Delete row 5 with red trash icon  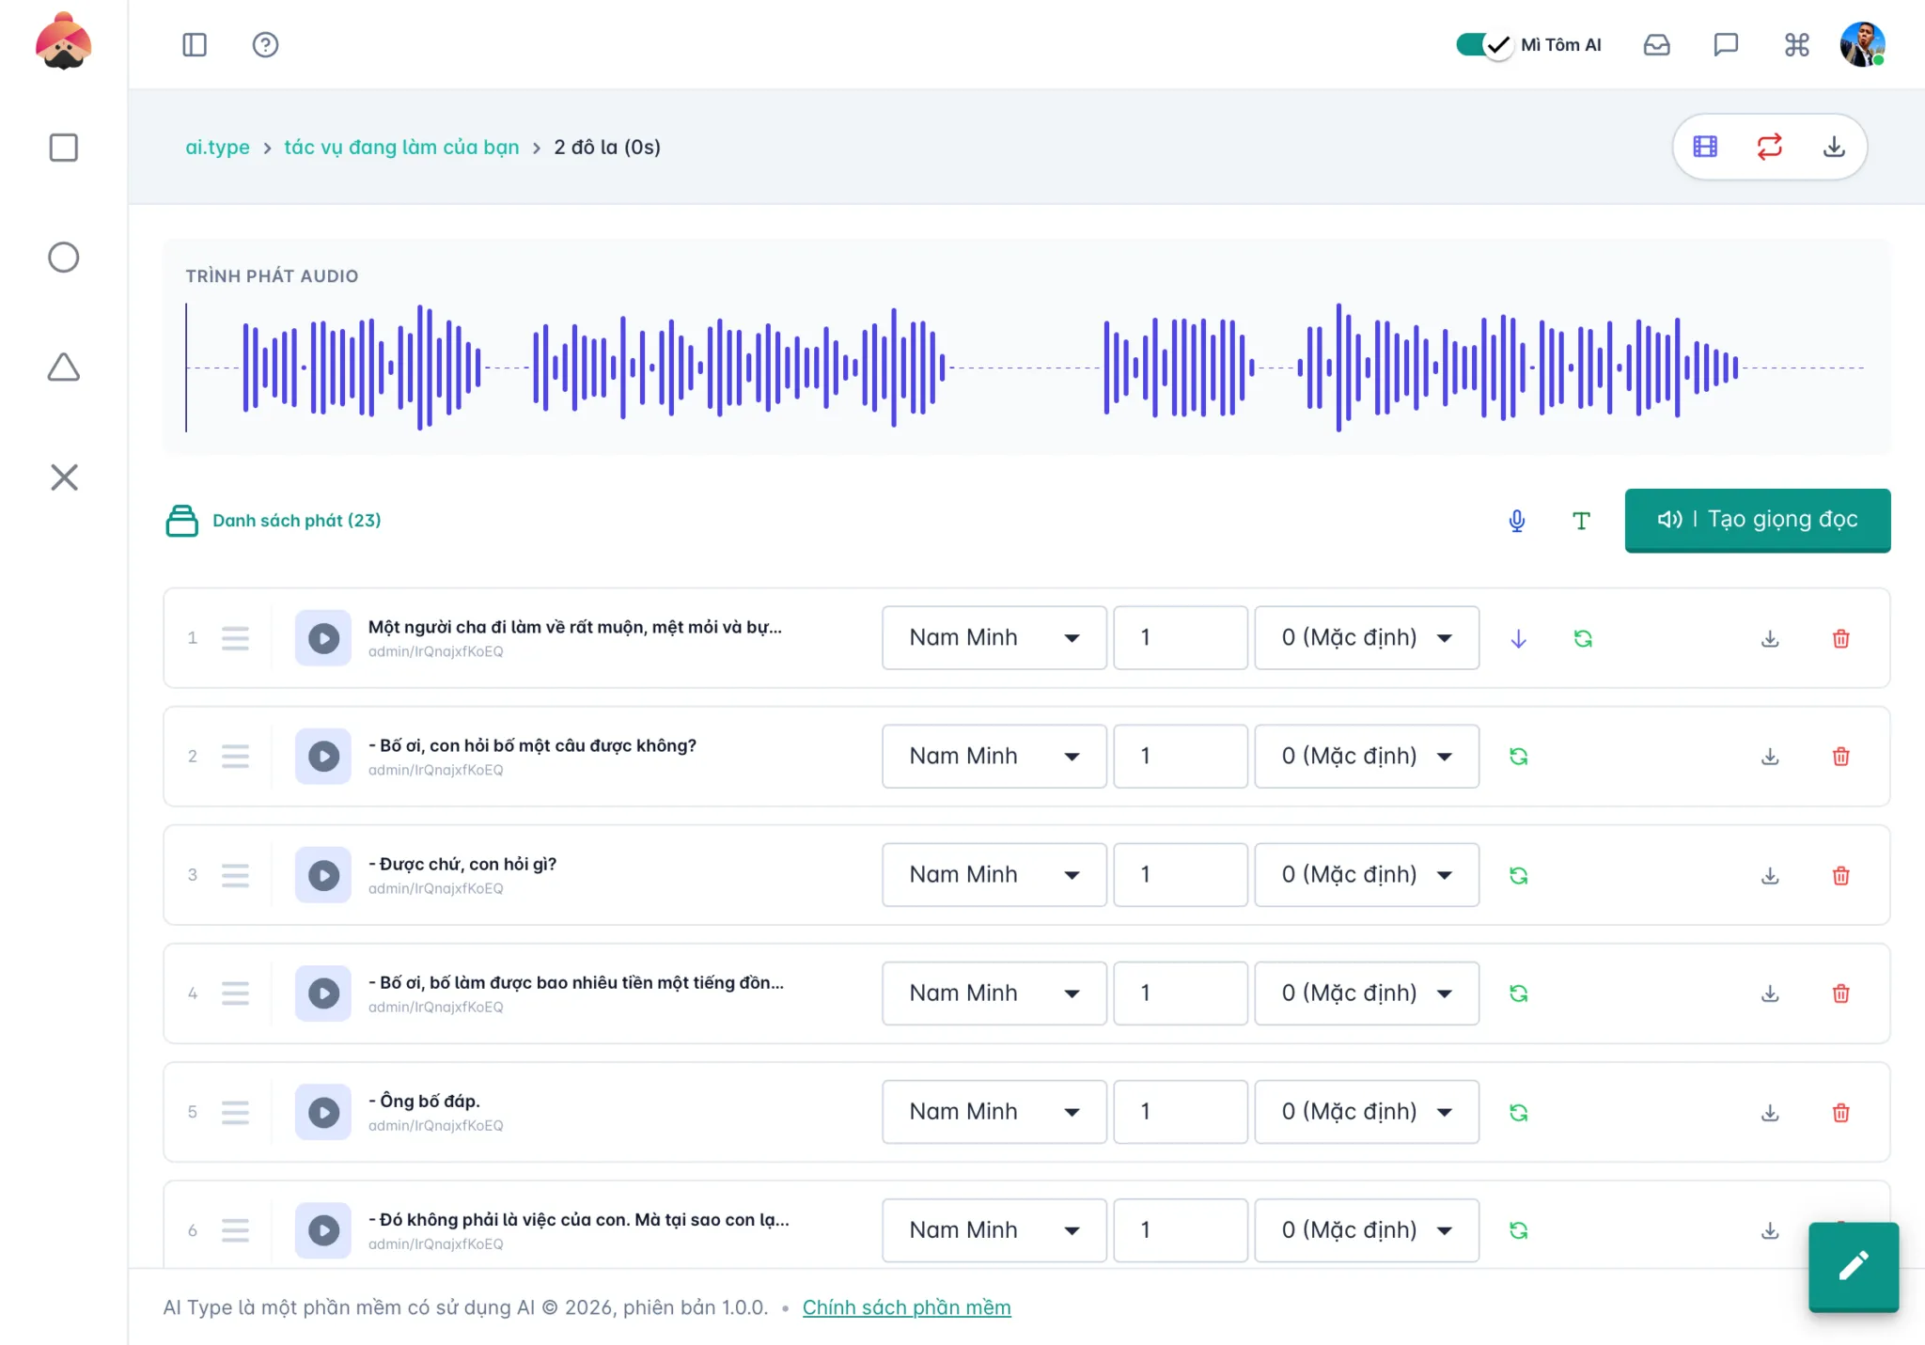[x=1840, y=1112]
